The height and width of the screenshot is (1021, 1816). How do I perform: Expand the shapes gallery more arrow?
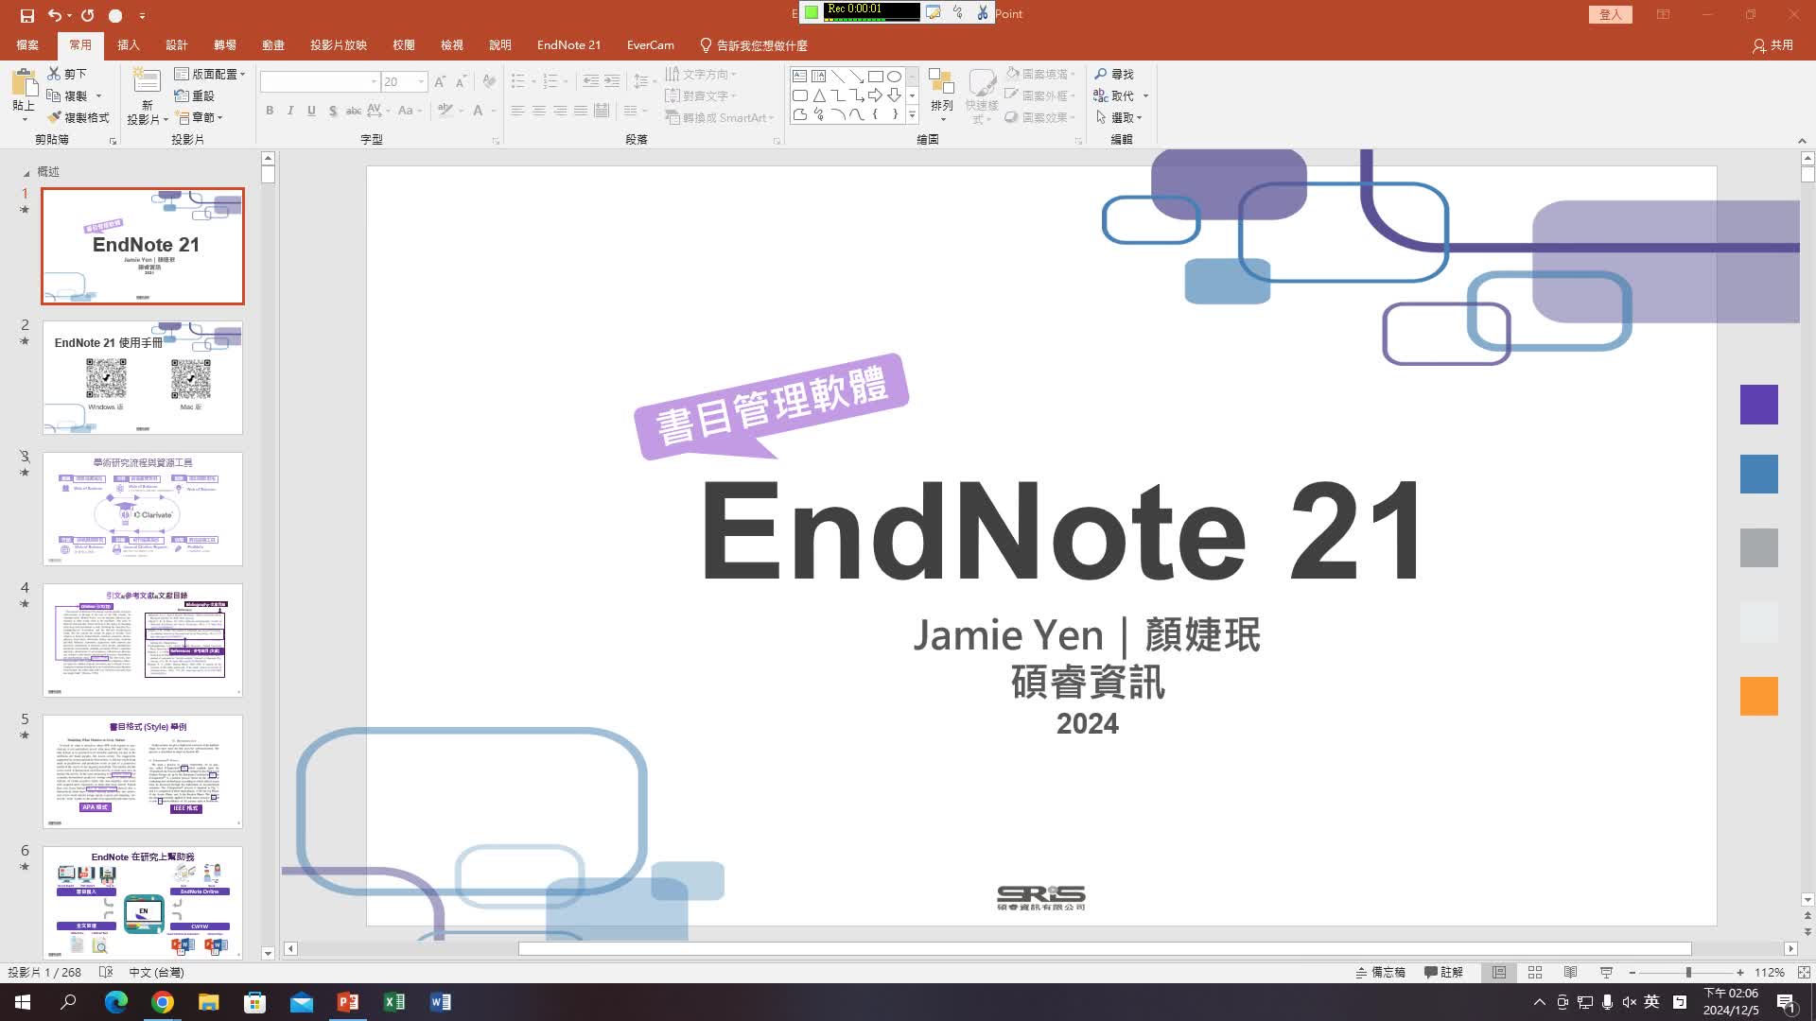point(912,115)
